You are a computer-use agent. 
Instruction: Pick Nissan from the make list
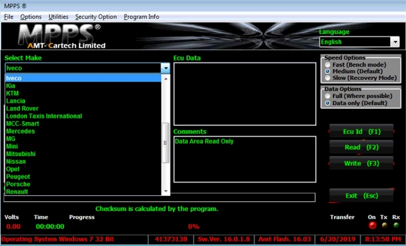click(83, 161)
